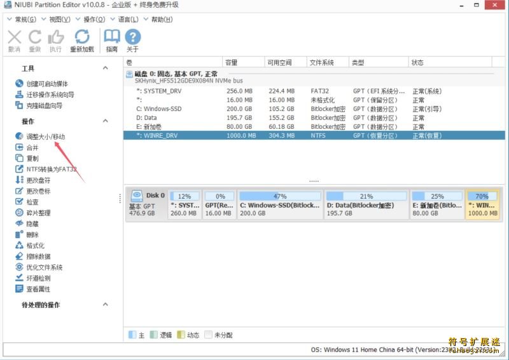Select C: Windows-SSD block in disk map
Image resolution: width=509 pixels, height=360 pixels.
(x=280, y=204)
